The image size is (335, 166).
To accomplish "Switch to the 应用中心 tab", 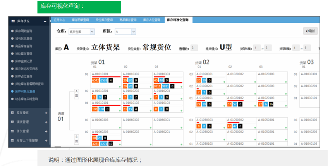I will 59,19.
